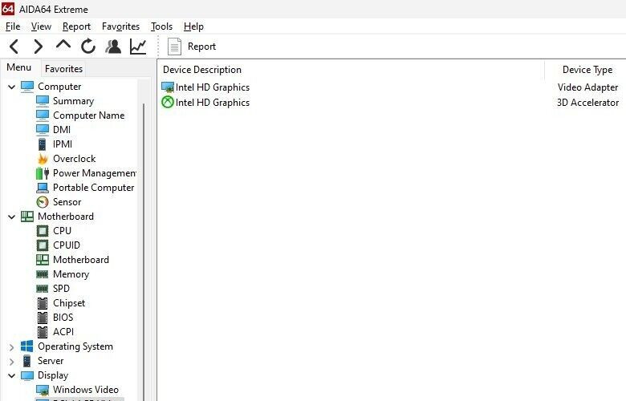Viewport: 626px width, 401px height.
Task: Open the graph chart toolbar icon
Action: point(138,47)
